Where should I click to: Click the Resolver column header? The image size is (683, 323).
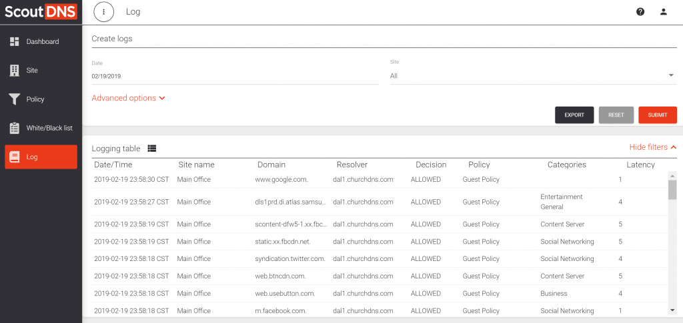click(x=352, y=164)
